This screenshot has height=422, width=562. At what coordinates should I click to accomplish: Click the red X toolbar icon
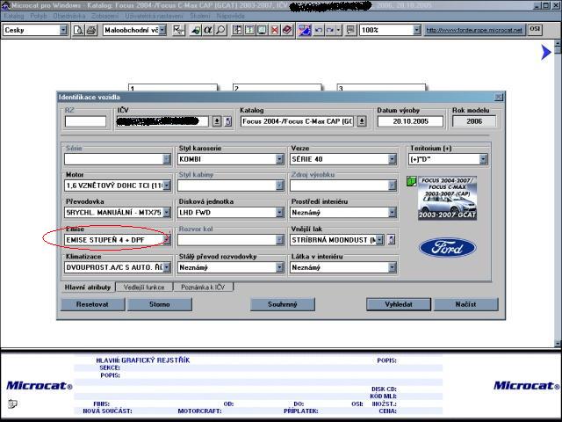pos(275,30)
